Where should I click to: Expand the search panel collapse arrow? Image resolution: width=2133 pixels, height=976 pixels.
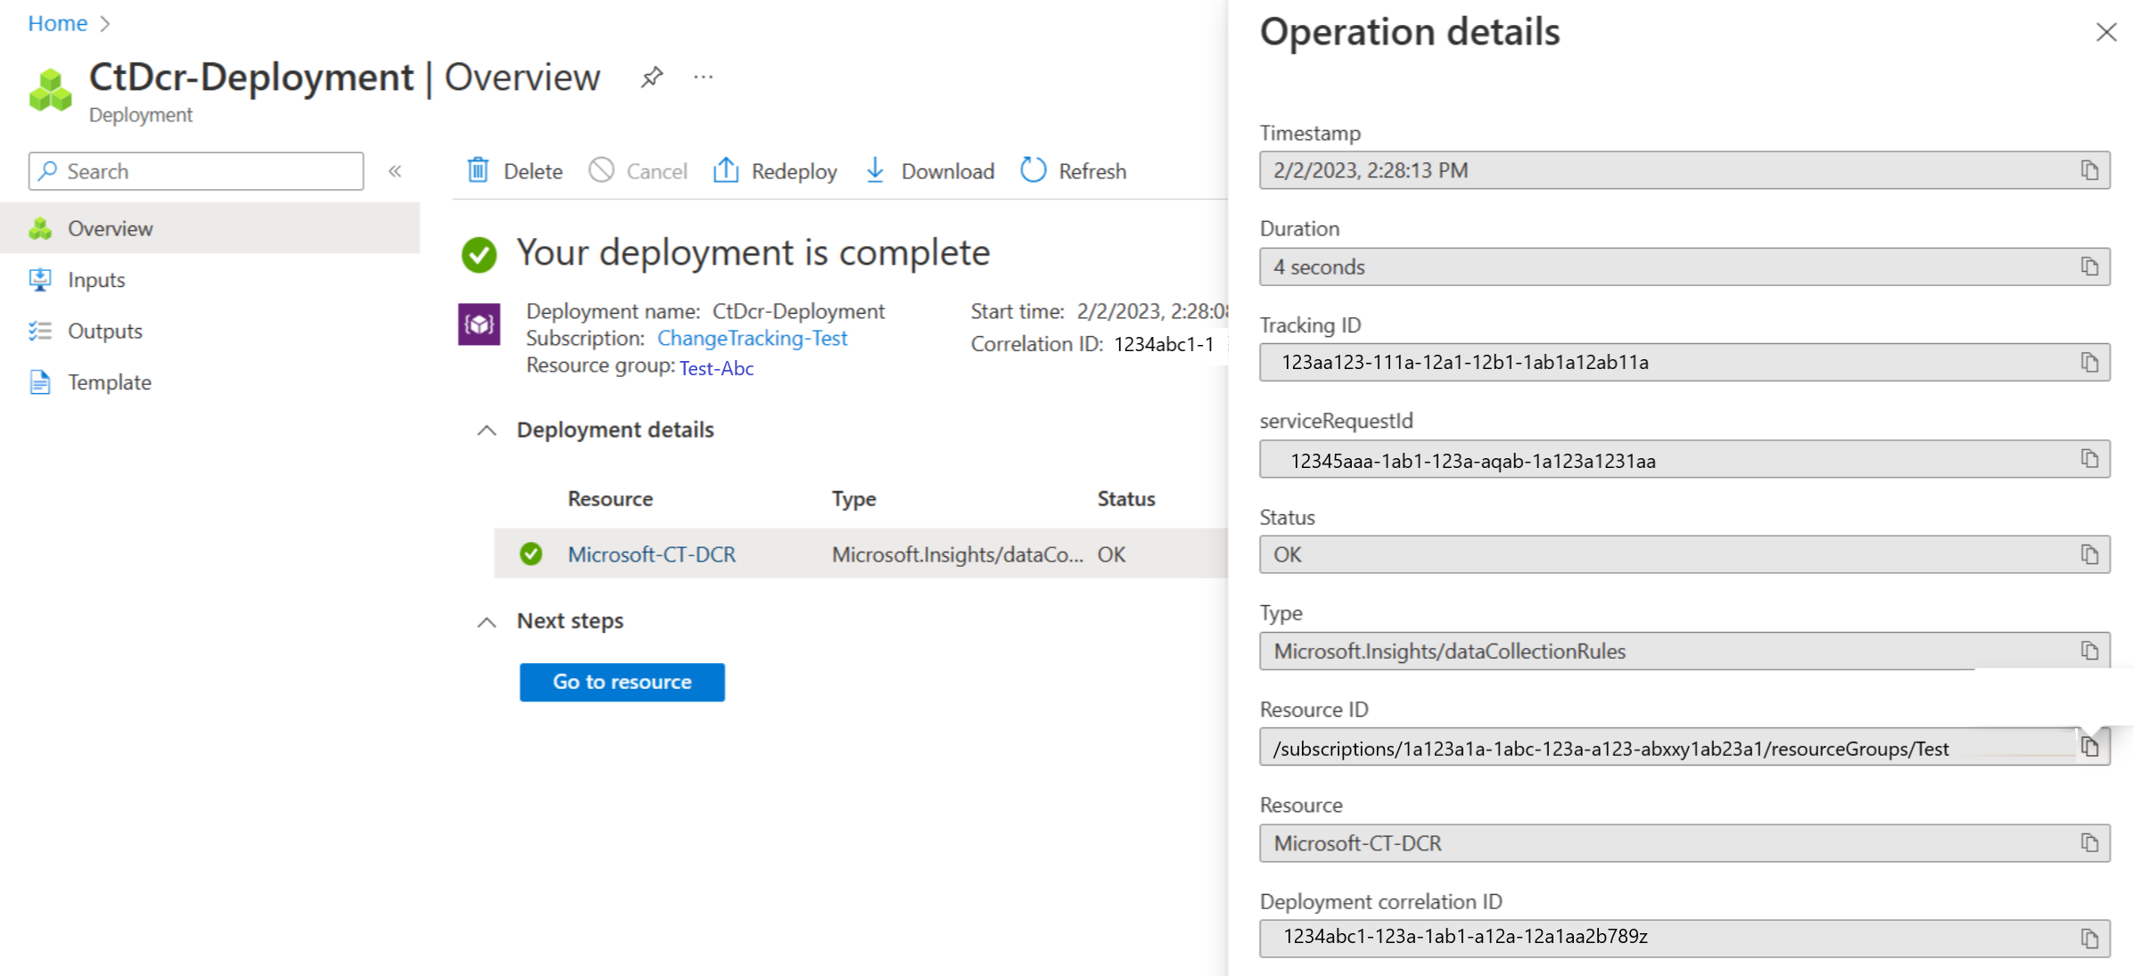click(x=396, y=171)
